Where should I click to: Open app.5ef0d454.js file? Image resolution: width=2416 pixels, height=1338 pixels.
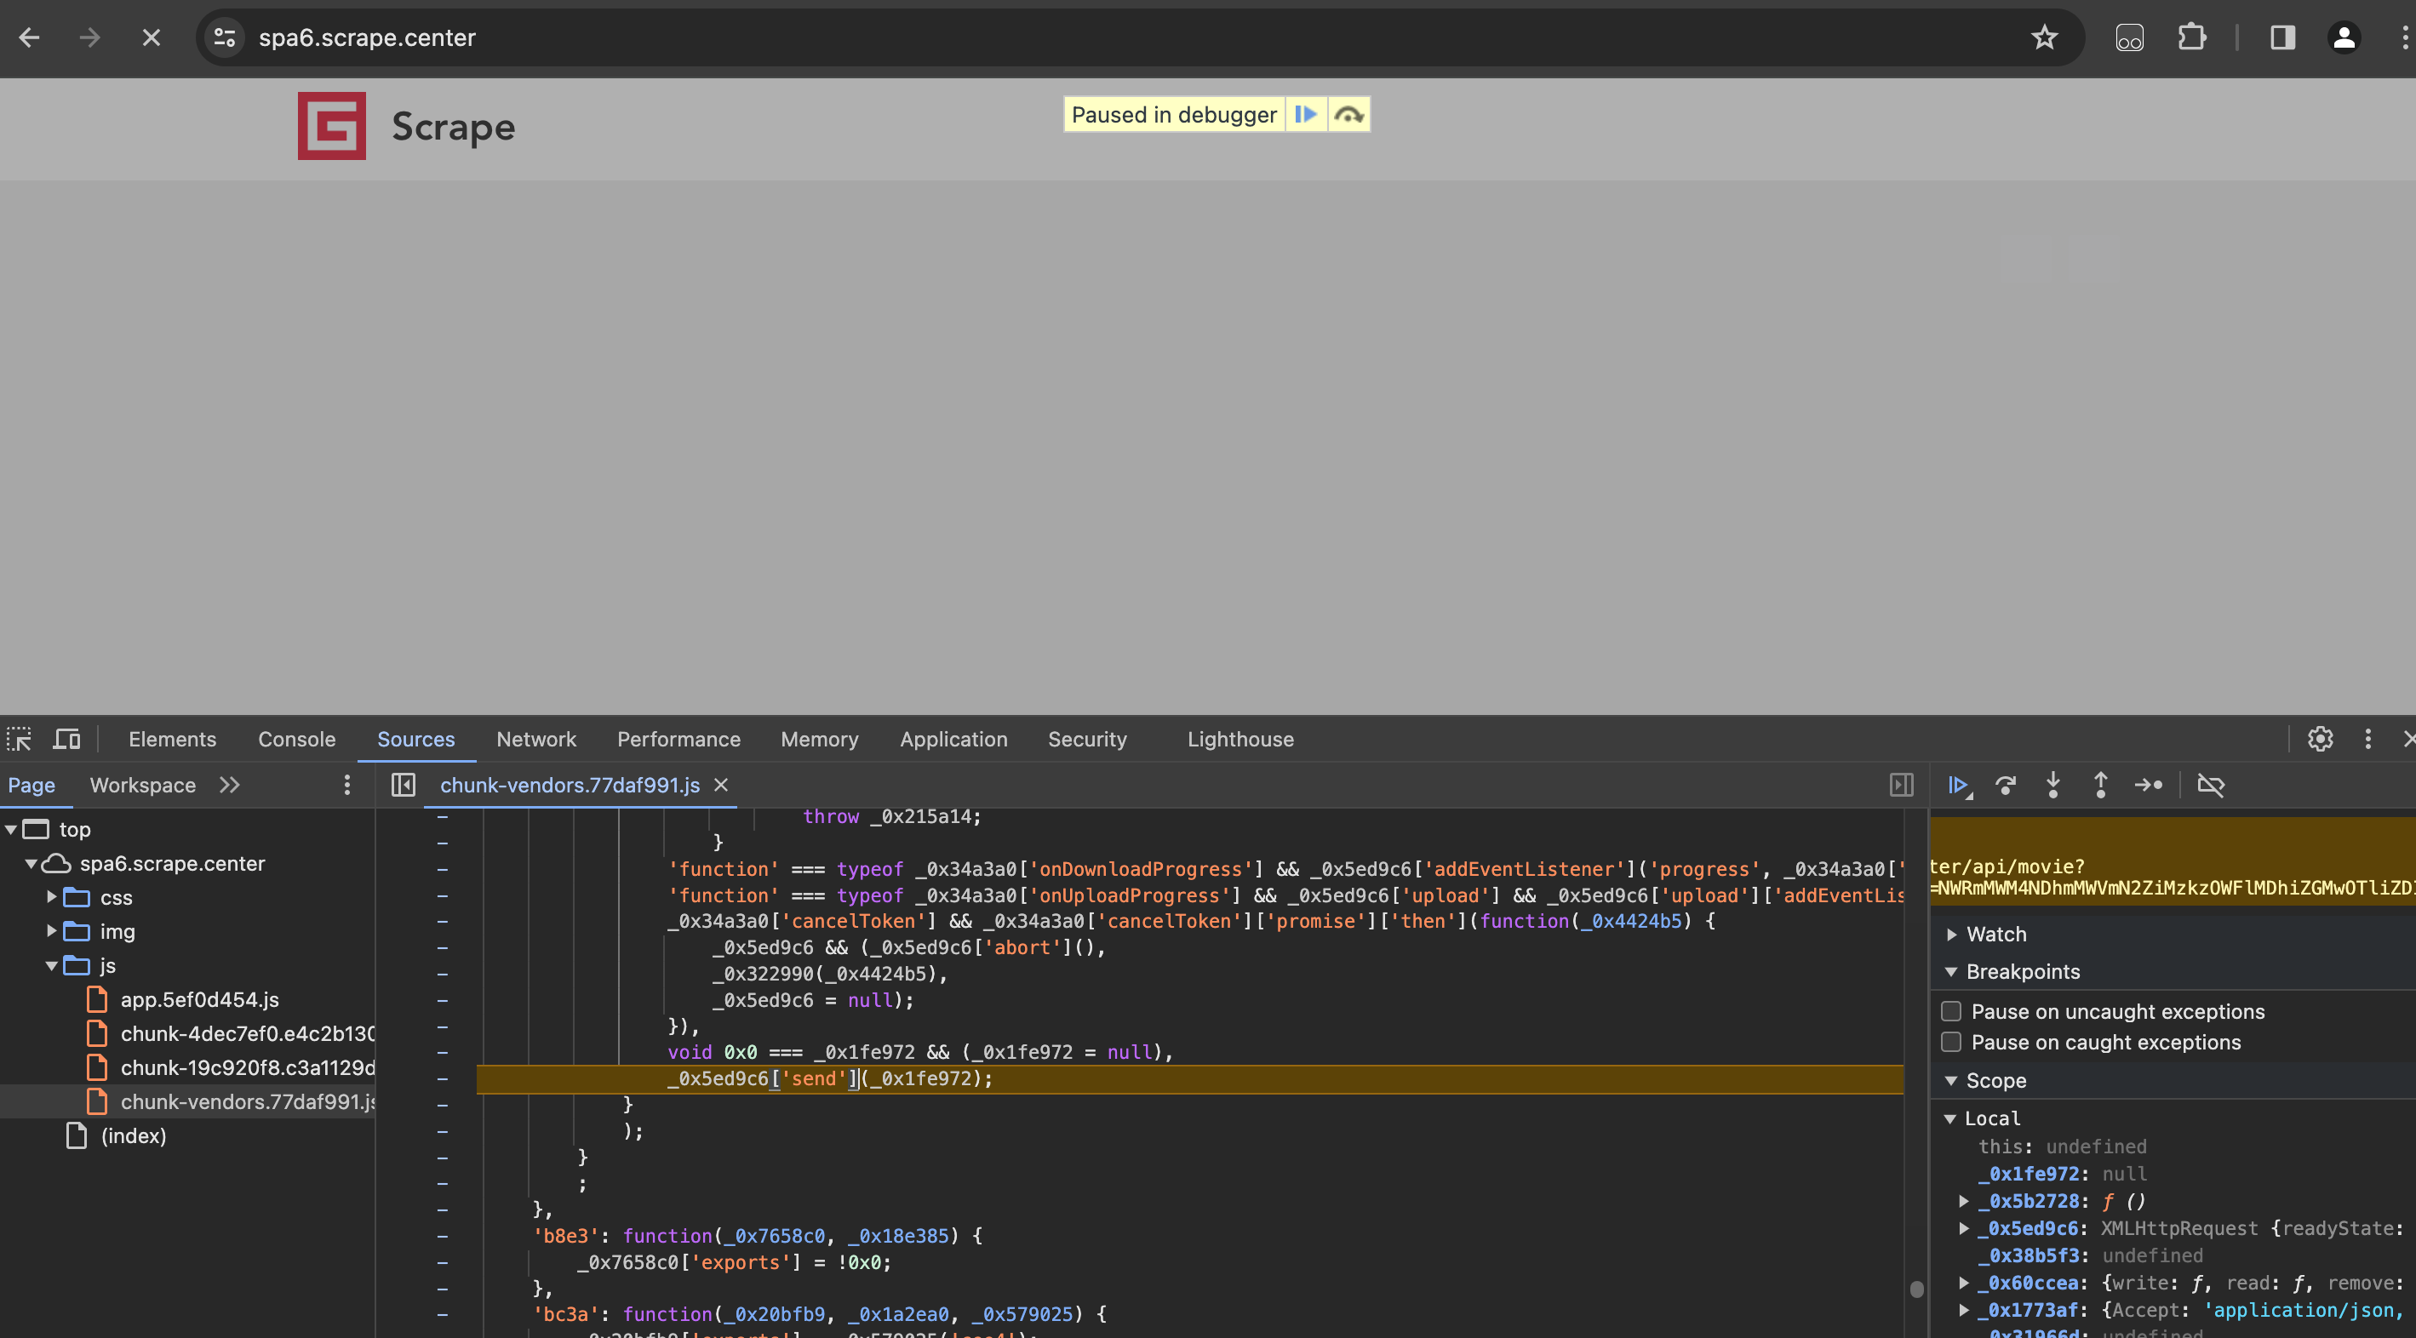coord(199,1000)
